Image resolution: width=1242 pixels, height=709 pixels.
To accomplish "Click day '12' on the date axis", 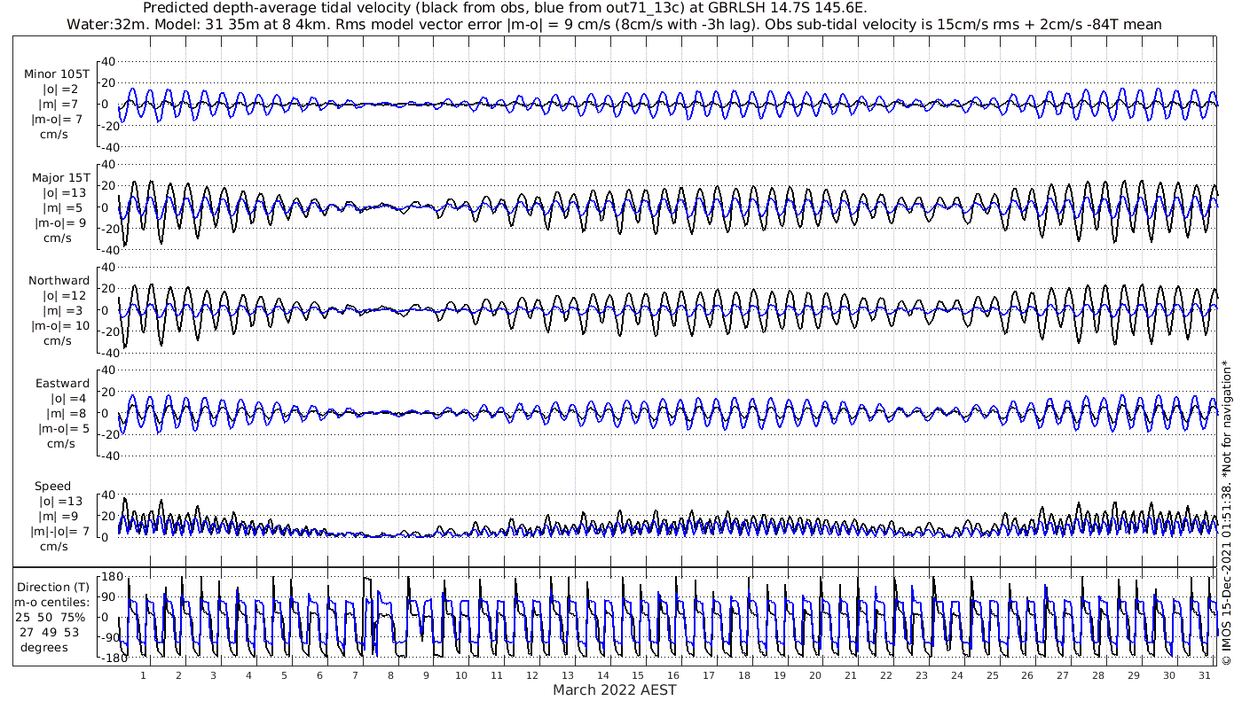I will click(x=531, y=675).
